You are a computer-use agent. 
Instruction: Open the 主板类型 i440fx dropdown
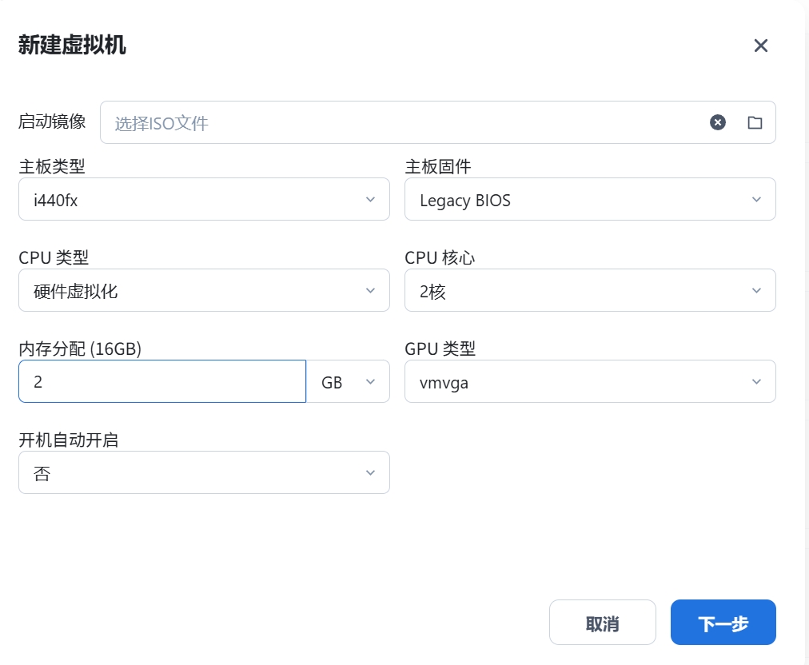click(204, 199)
